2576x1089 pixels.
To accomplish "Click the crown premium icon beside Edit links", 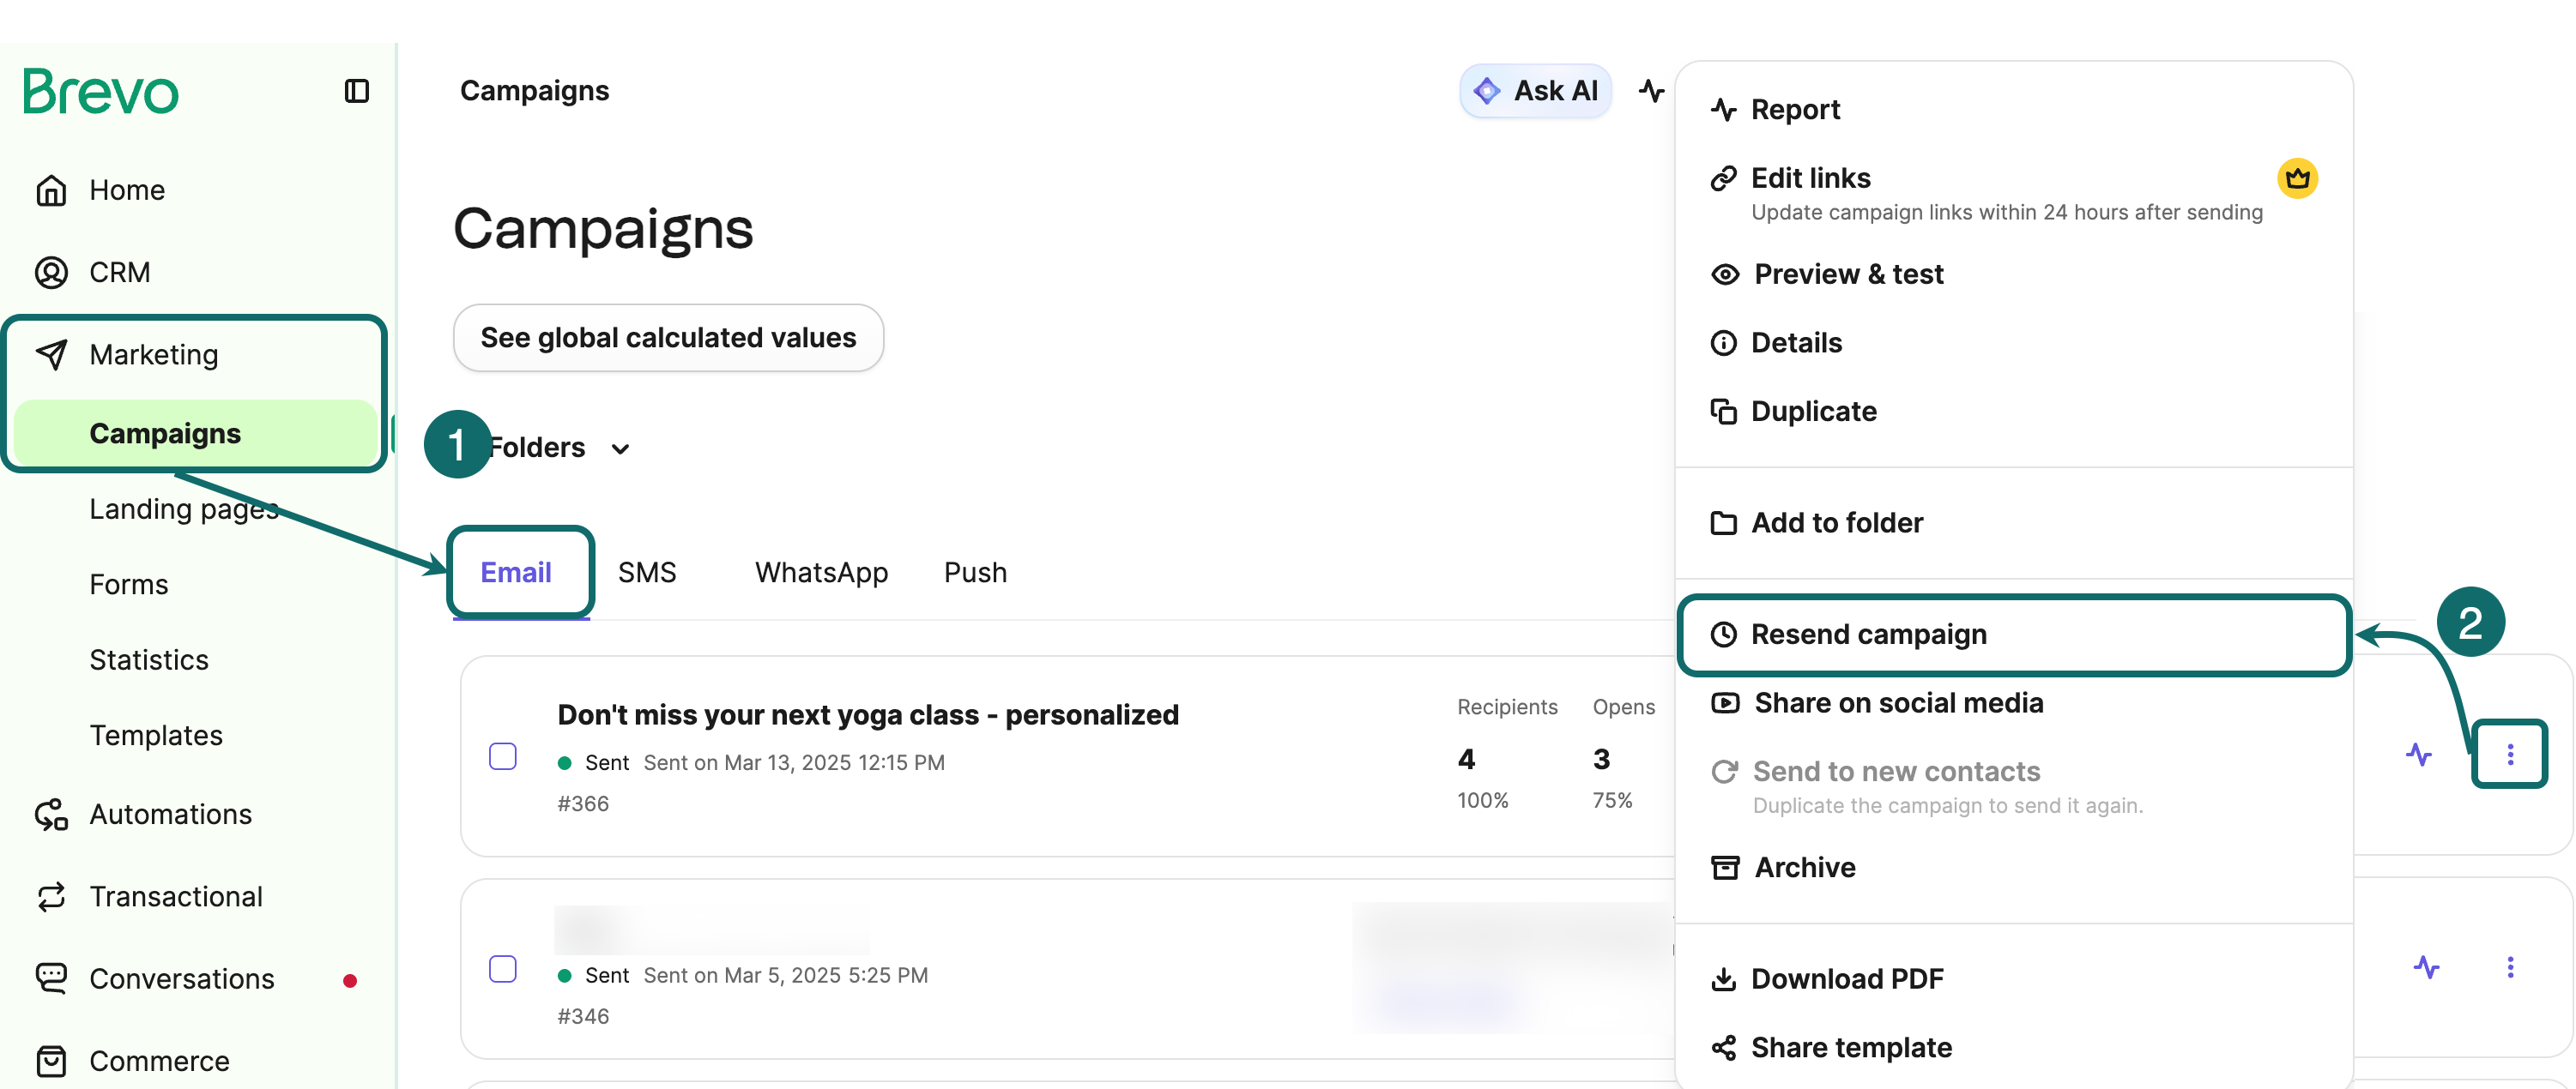I will tap(2297, 179).
